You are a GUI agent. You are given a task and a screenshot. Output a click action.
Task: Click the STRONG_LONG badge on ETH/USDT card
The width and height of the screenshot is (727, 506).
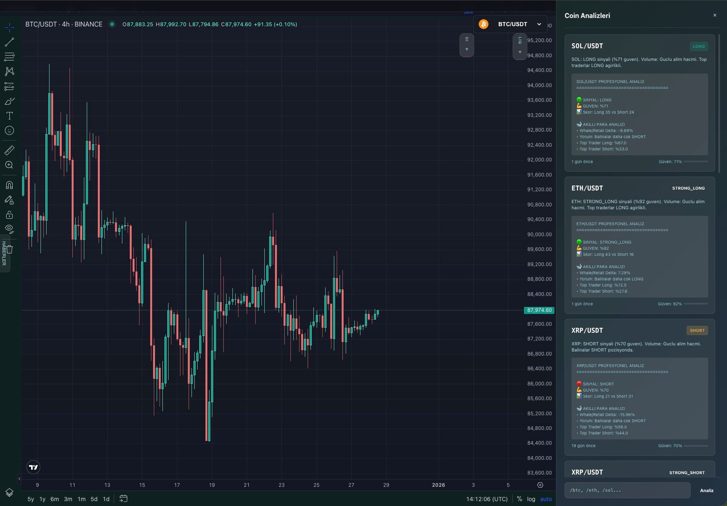coord(689,188)
